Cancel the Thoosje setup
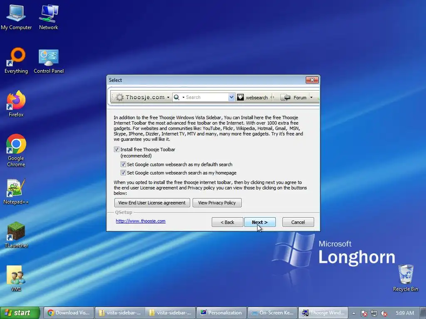426x319 pixels. 298,222
